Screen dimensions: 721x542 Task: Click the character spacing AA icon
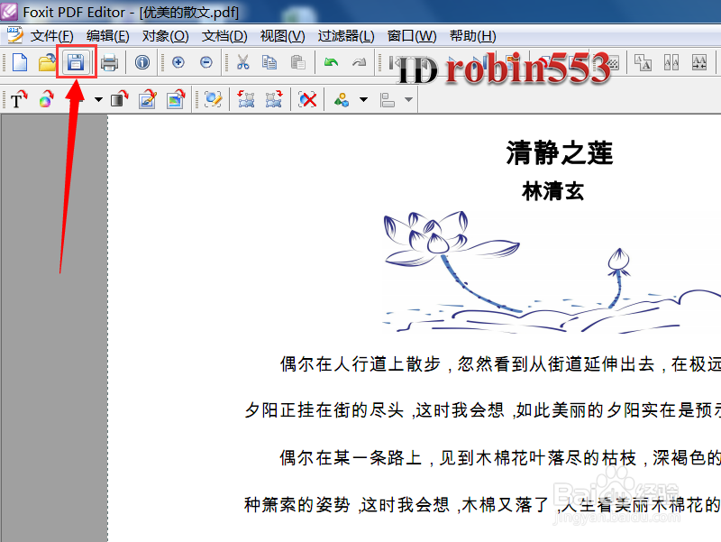click(x=671, y=62)
